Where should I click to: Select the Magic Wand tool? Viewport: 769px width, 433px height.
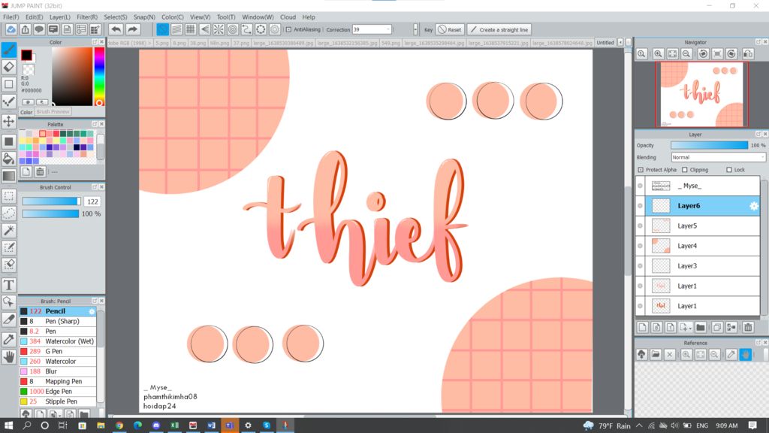pos(9,230)
